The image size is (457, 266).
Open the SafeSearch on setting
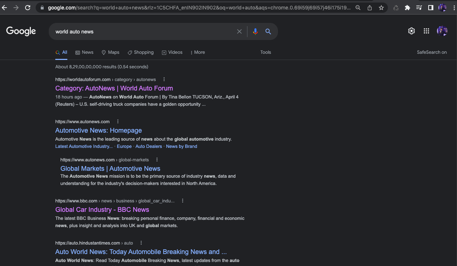432,52
